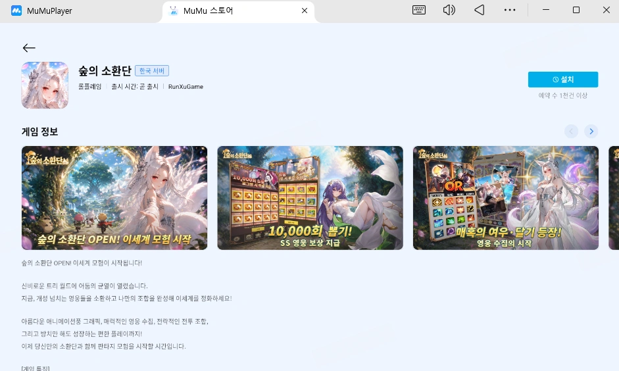619x371 pixels.
Task: Click description line starting 이제 당신만의 소환단
Action: tap(103, 346)
